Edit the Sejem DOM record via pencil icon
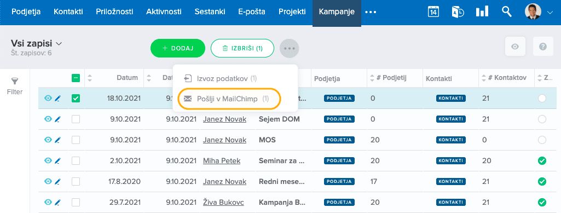Screen dimensions: 561x213 tap(57, 119)
